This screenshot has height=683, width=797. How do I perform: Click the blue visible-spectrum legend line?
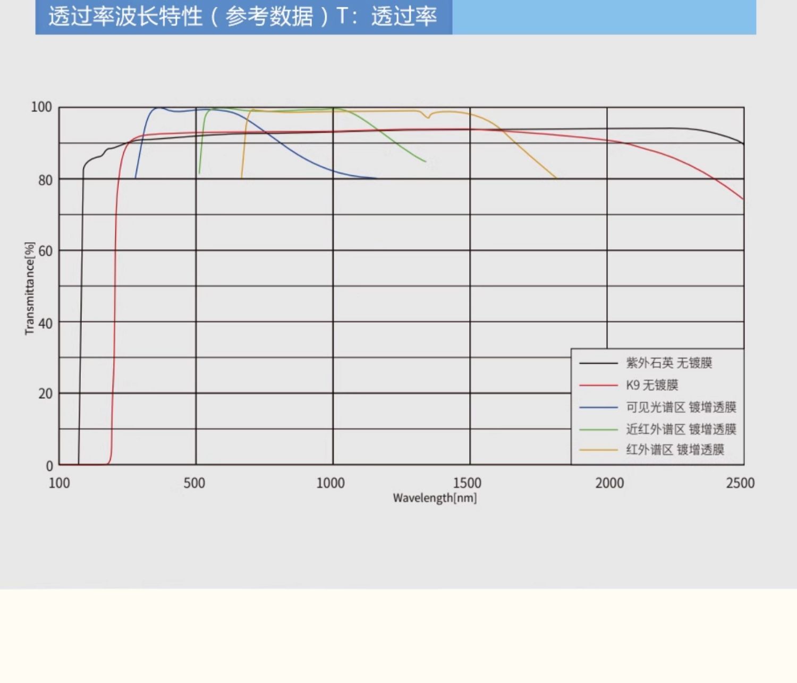tap(598, 407)
